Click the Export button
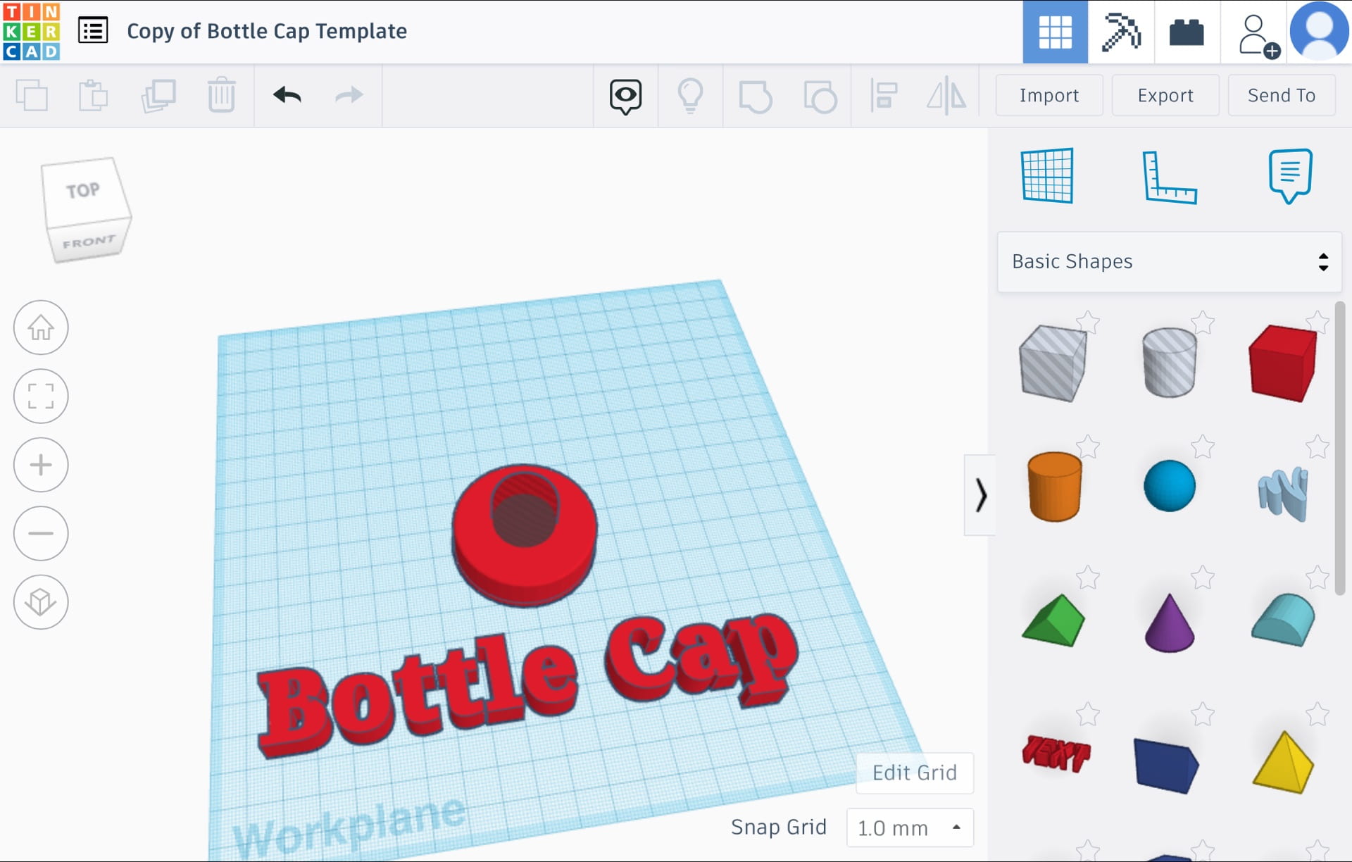The width and height of the screenshot is (1352, 862). point(1165,95)
